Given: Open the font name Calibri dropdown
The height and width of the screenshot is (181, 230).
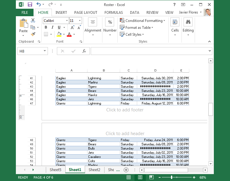Looking at the screenshot, I should [x=67, y=21].
